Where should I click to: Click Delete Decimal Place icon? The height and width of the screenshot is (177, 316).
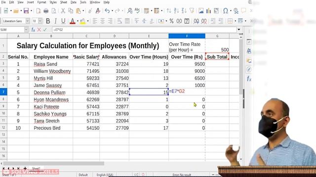(x=204, y=21)
